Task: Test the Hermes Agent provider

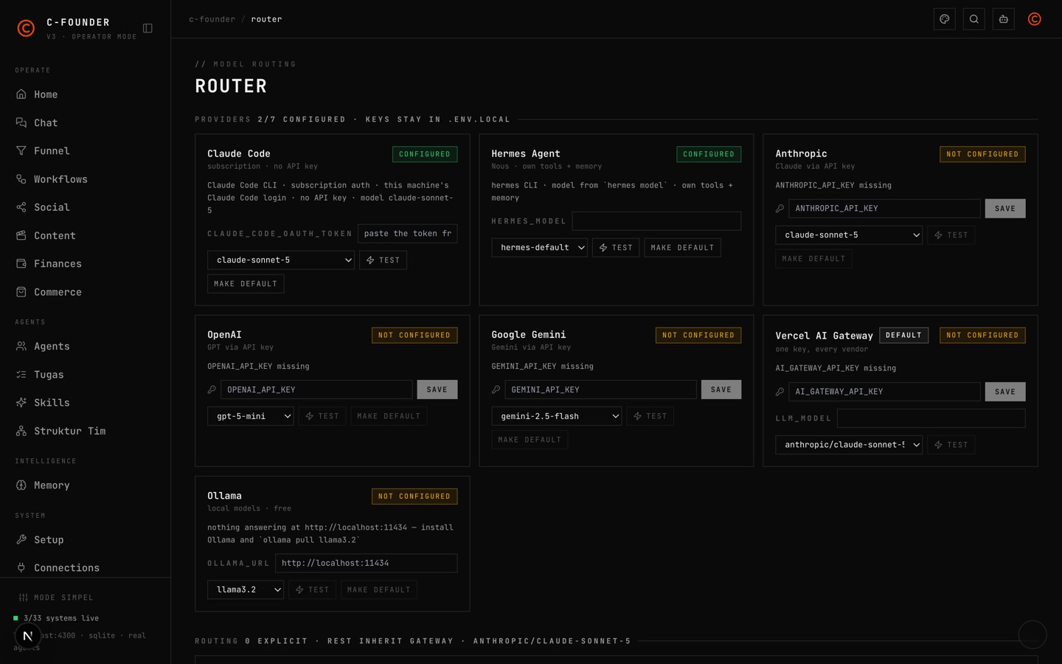Action: pos(616,247)
